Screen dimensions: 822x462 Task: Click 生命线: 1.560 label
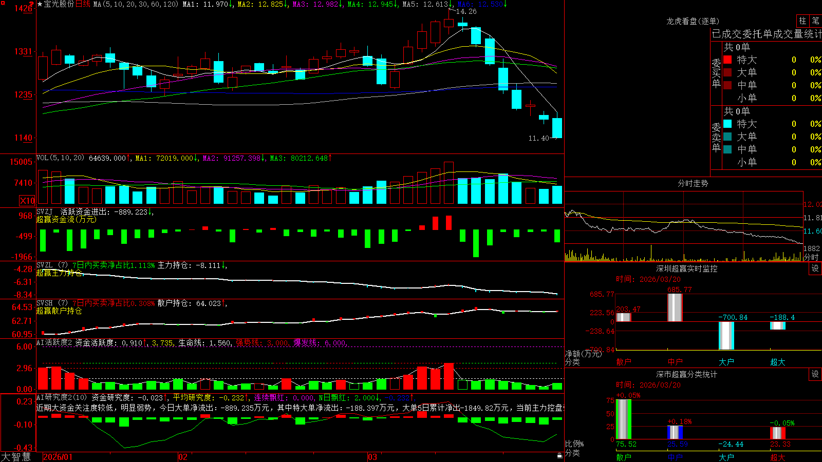pyautogui.click(x=204, y=342)
